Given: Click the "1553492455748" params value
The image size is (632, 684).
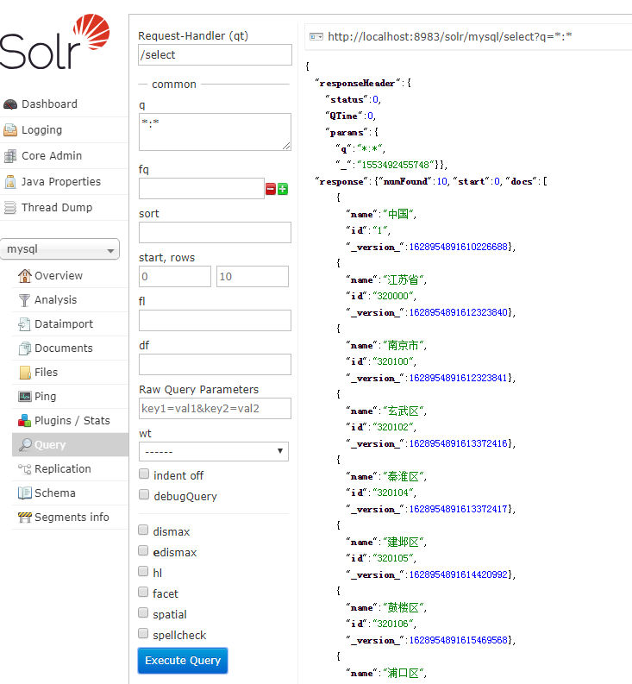Looking at the screenshot, I should [396, 165].
